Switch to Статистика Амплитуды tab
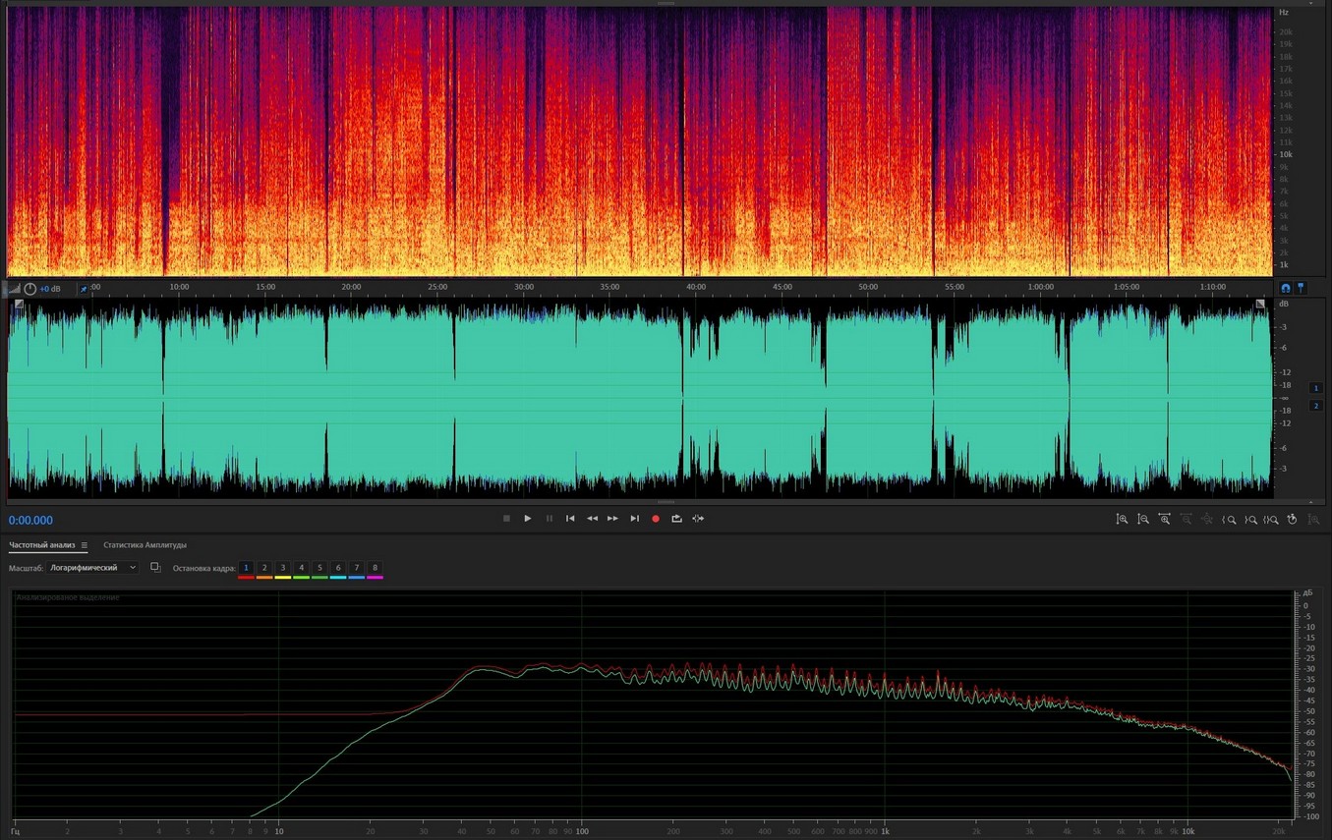1332x840 pixels. click(145, 545)
